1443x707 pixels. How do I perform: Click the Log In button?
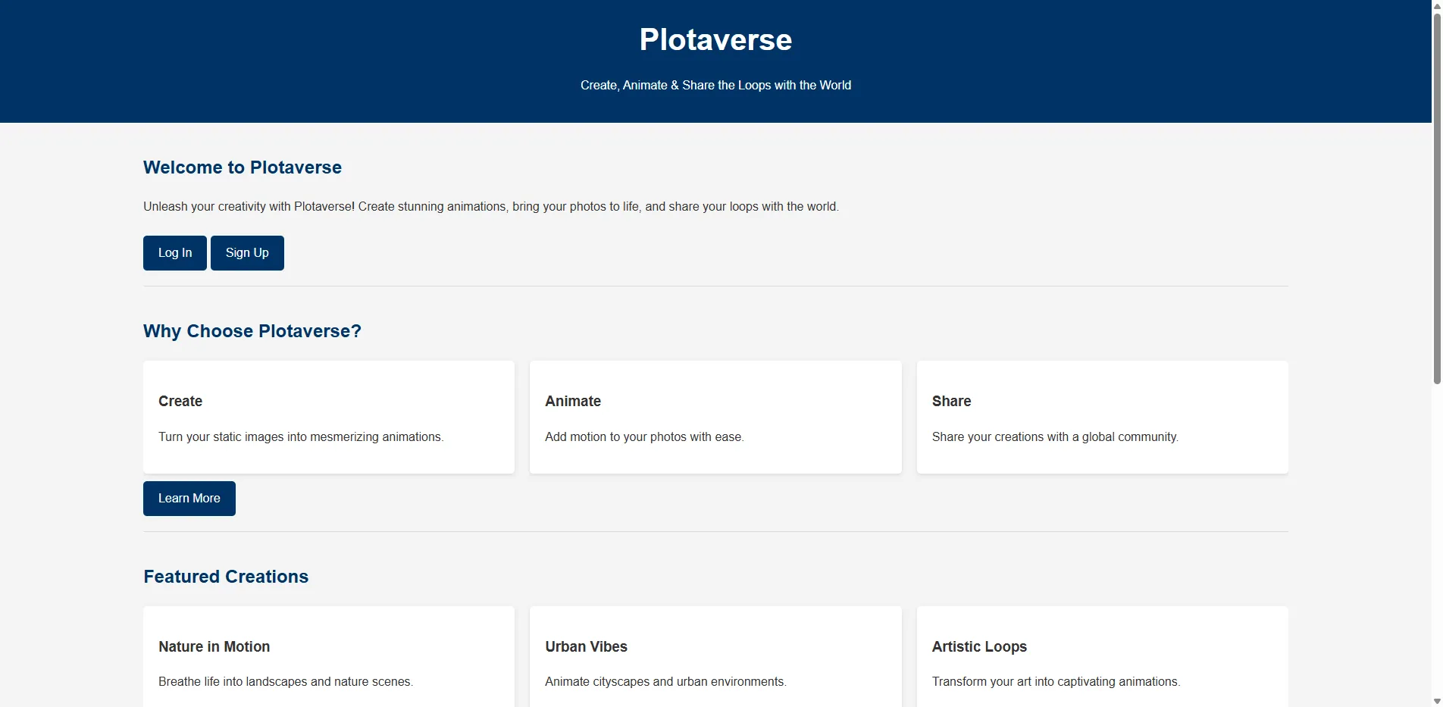[174, 252]
